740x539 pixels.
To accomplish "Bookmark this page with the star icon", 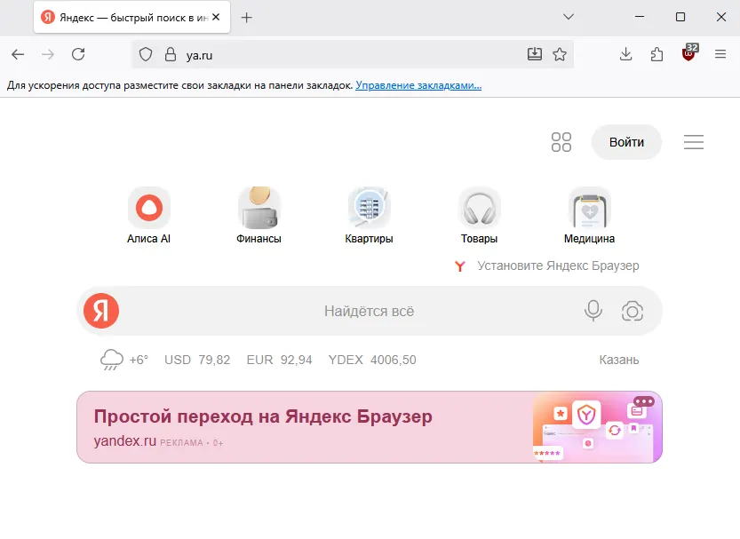I will tap(561, 54).
